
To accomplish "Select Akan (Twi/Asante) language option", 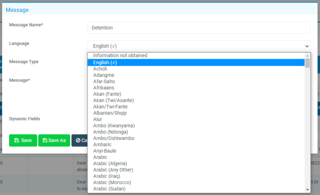I will pyautogui.click(x=113, y=100).
